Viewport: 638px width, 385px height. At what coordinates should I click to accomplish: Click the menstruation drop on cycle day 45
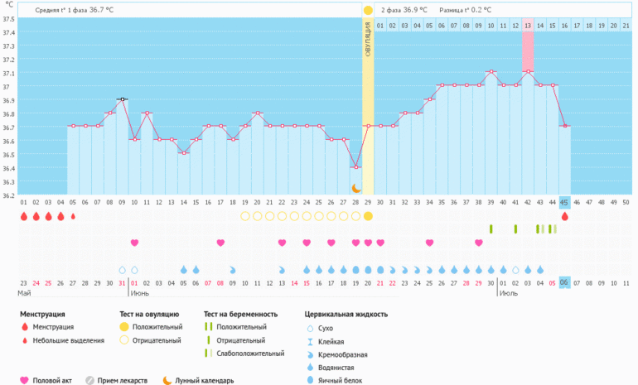[x=564, y=216]
